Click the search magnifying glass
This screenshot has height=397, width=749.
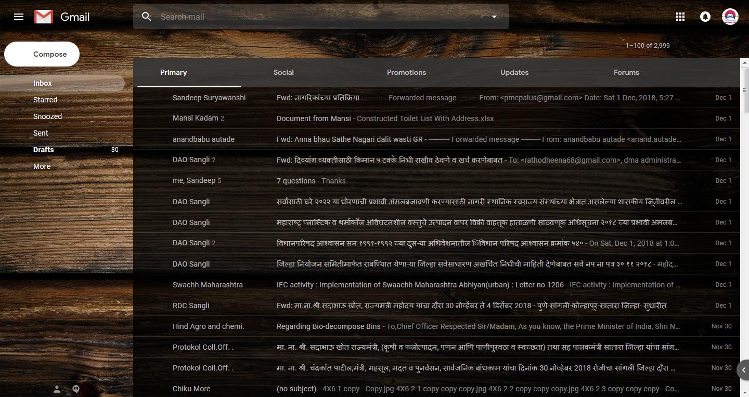coord(147,17)
